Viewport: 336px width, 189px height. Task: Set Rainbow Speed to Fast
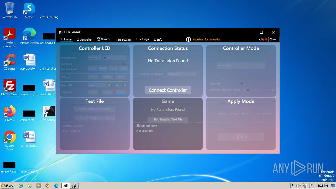(113, 69)
